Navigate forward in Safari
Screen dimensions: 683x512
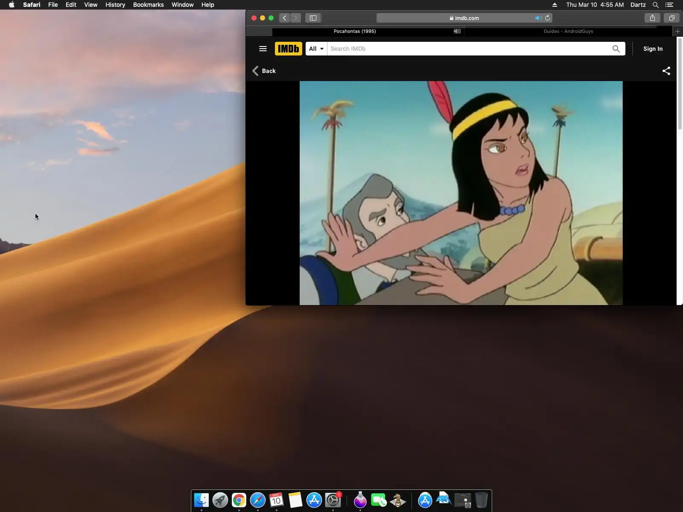[x=295, y=18]
